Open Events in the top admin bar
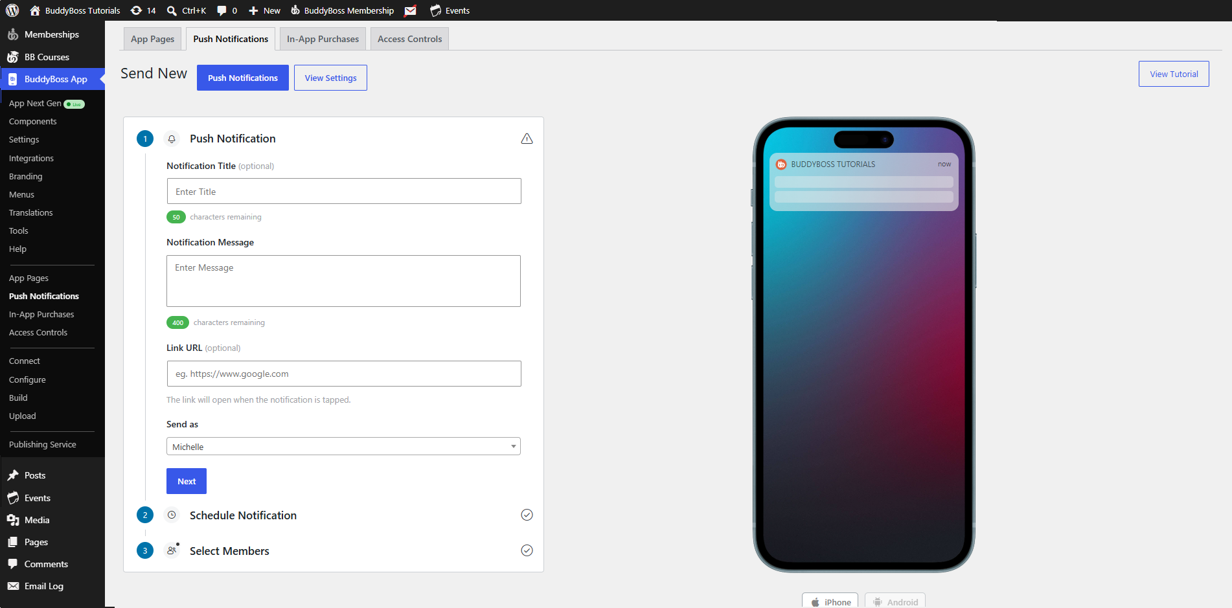This screenshot has height=608, width=1232. click(x=450, y=10)
